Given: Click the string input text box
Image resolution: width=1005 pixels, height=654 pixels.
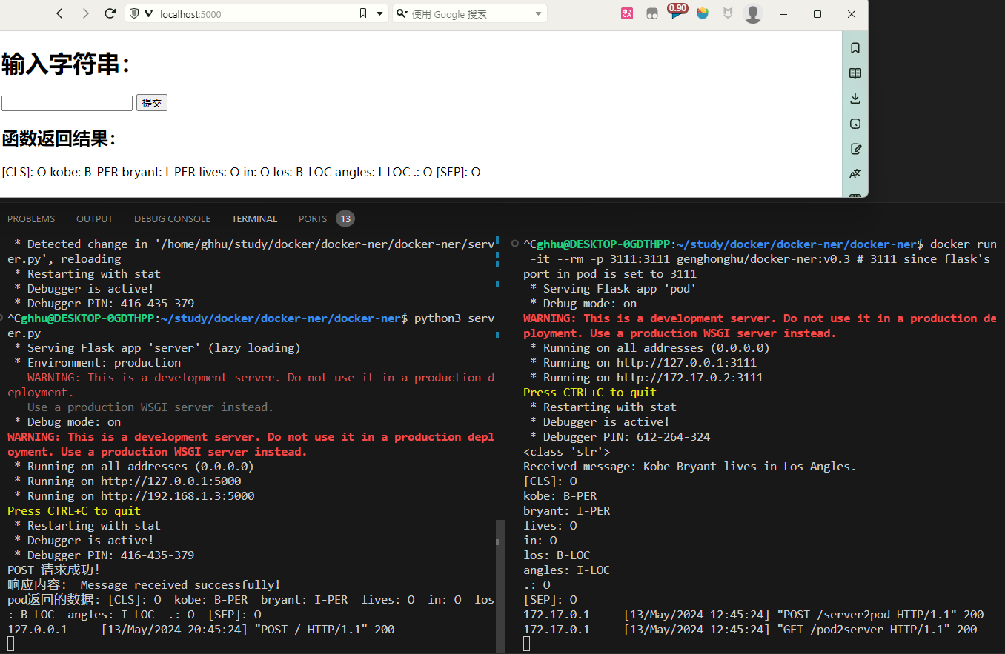Looking at the screenshot, I should click(67, 103).
